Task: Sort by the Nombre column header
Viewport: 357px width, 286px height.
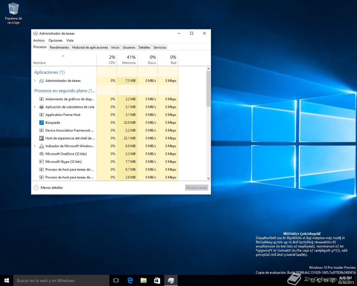Action: [x=64, y=60]
